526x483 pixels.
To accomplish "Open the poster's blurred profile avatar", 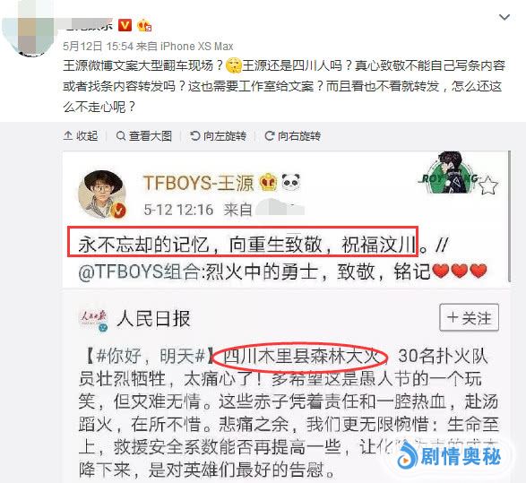I will coord(28,29).
